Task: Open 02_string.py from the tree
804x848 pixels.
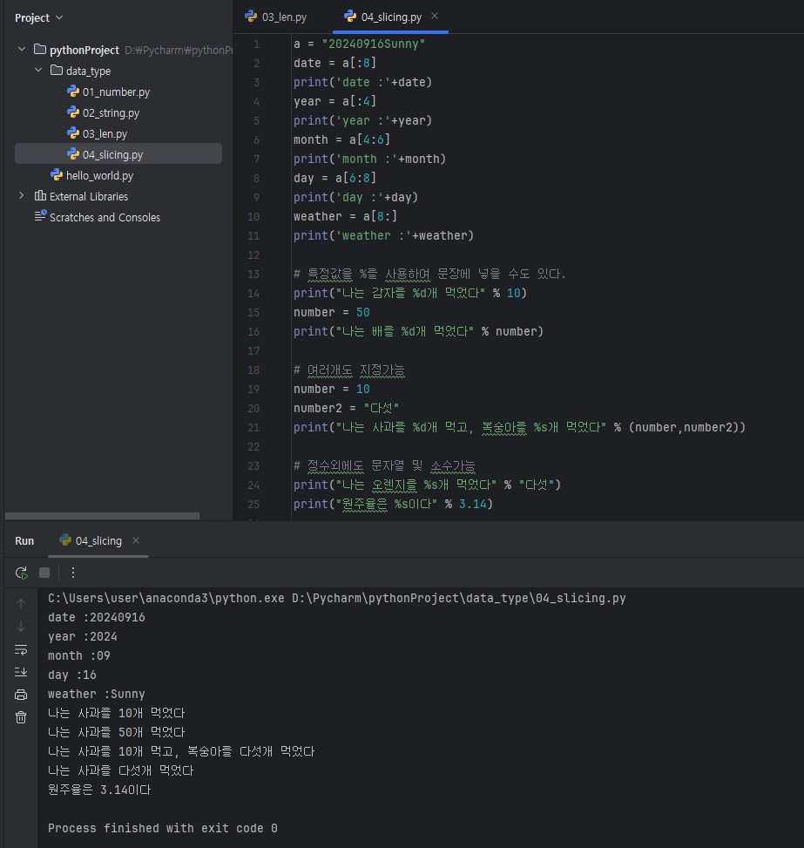Action: click(111, 112)
